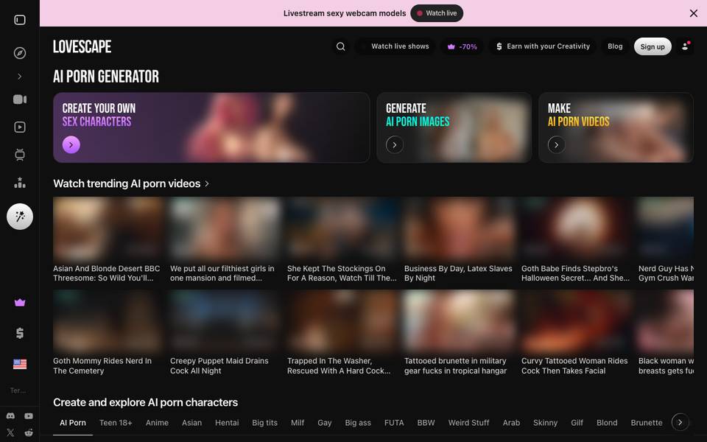Switch to the Asian tab
The image size is (707, 442).
(191, 423)
